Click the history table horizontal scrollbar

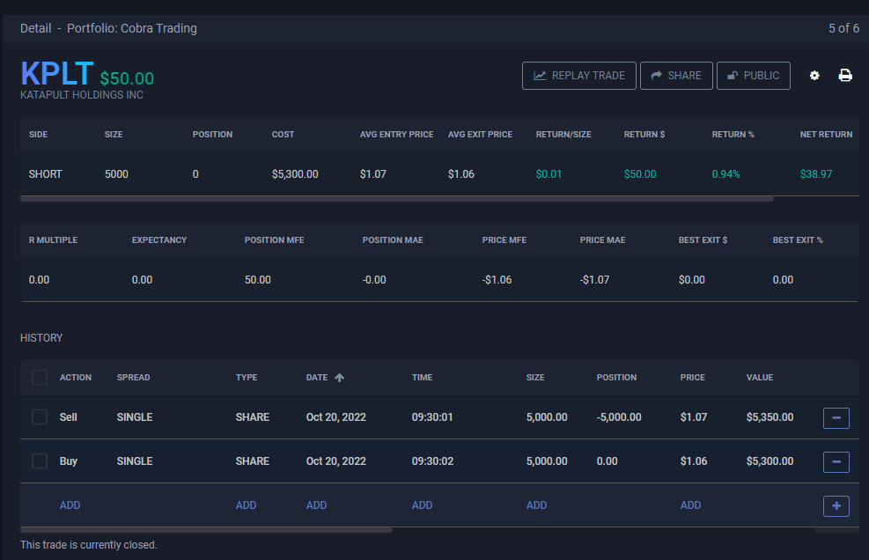tap(206, 530)
